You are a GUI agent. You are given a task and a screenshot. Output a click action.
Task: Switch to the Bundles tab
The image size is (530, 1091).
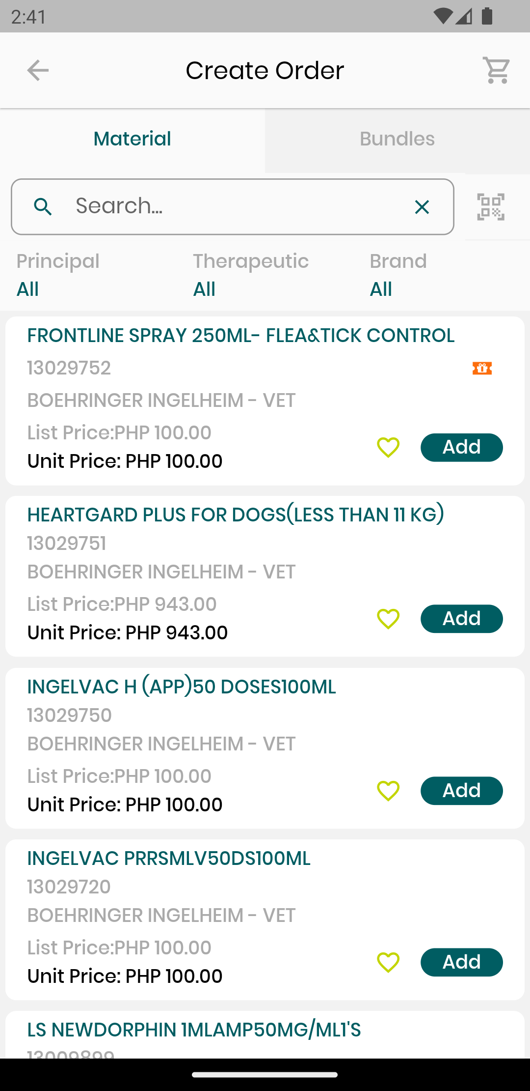[x=397, y=139]
